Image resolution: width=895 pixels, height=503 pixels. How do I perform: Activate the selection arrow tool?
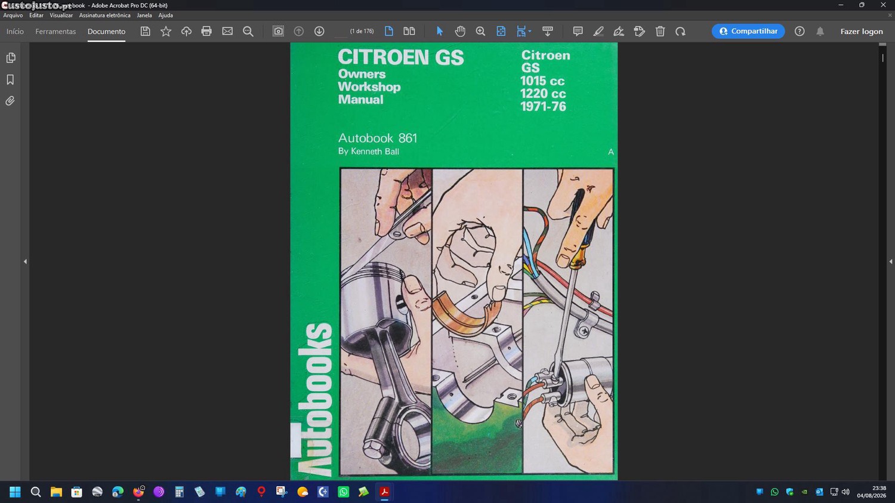click(440, 31)
